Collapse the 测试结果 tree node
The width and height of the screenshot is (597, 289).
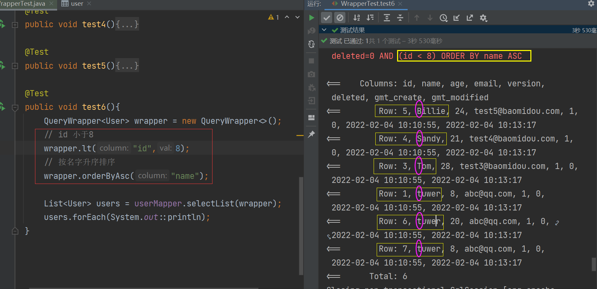point(324,30)
